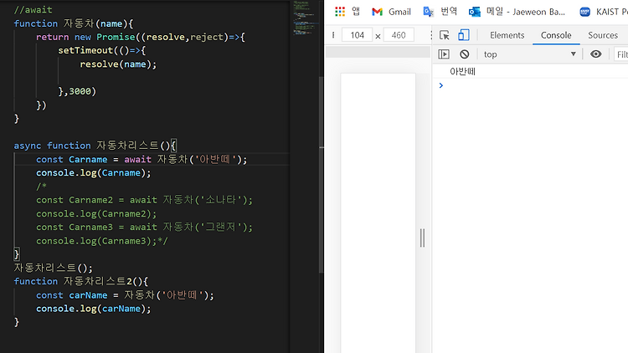This screenshot has height=353, width=628.
Task: Click the code minimap in the editor
Action: 306,18
